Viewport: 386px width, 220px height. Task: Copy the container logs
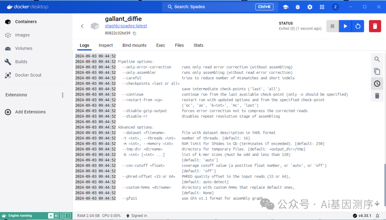point(377,71)
